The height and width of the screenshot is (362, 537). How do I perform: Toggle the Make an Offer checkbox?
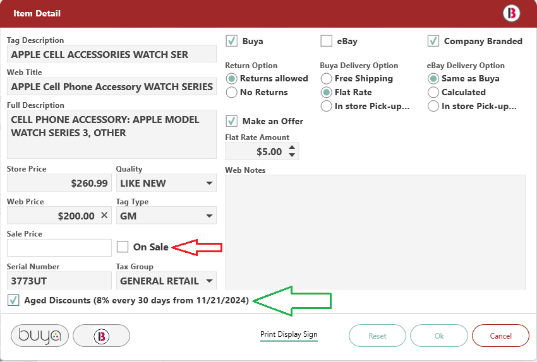[231, 121]
